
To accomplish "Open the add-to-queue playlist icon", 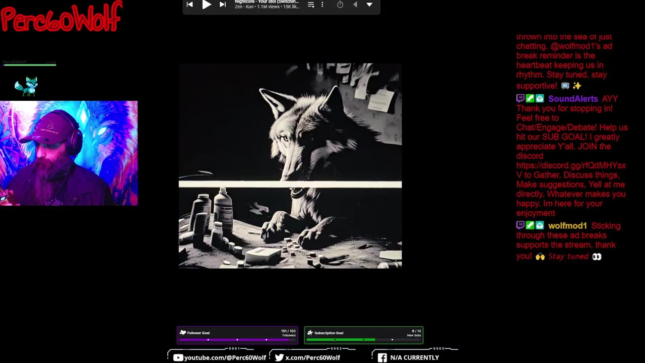I will 311,5.
